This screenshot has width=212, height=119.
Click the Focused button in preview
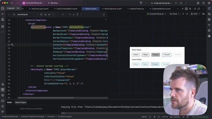[167, 55]
